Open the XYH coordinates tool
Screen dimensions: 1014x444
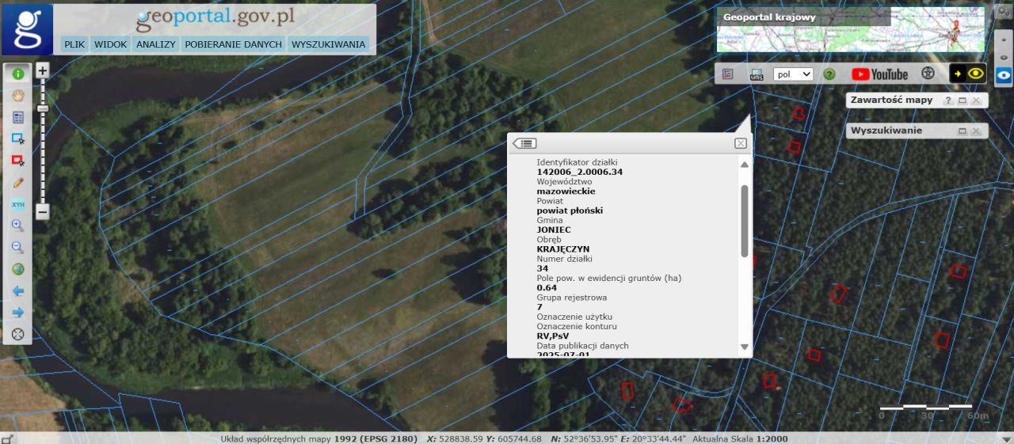(x=17, y=204)
